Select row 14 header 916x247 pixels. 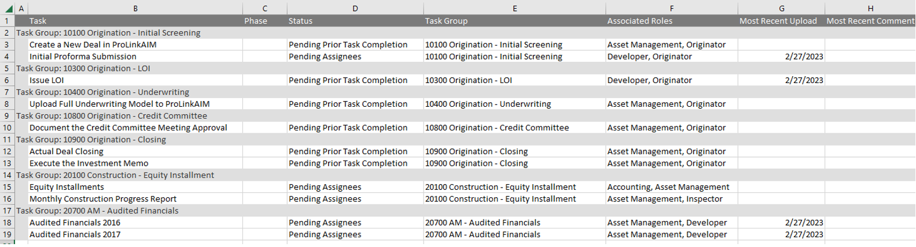(7, 175)
